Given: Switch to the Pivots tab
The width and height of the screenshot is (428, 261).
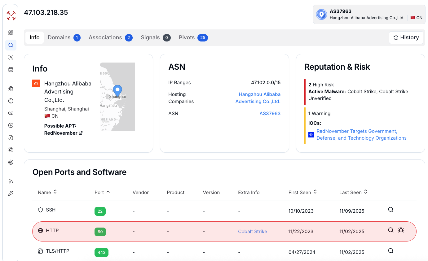Looking at the screenshot, I should (193, 37).
